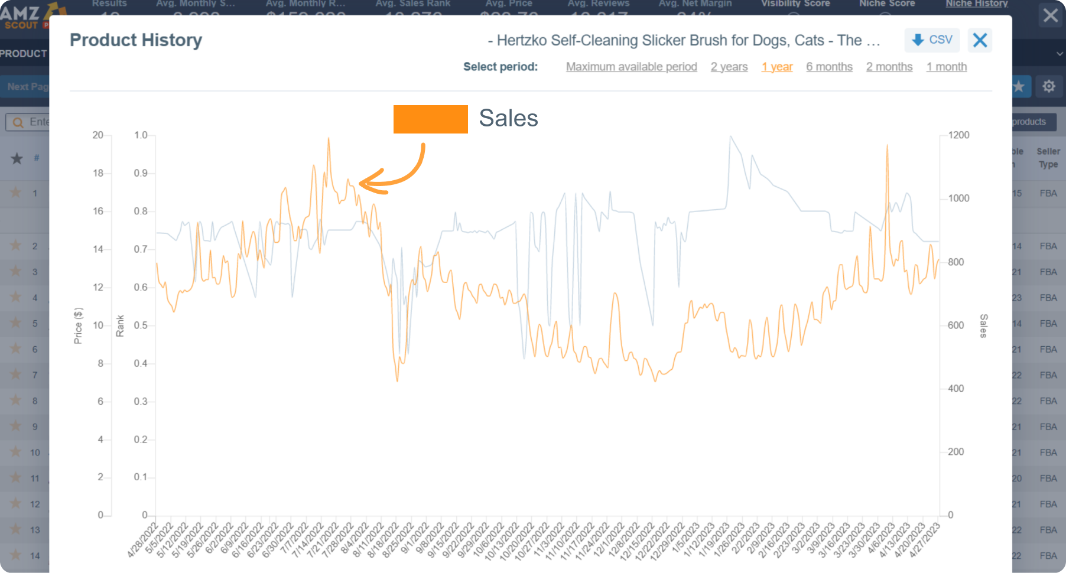Screen dimensions: 1066x573
Task: Toggle the star on product row 14
Action: coord(16,555)
